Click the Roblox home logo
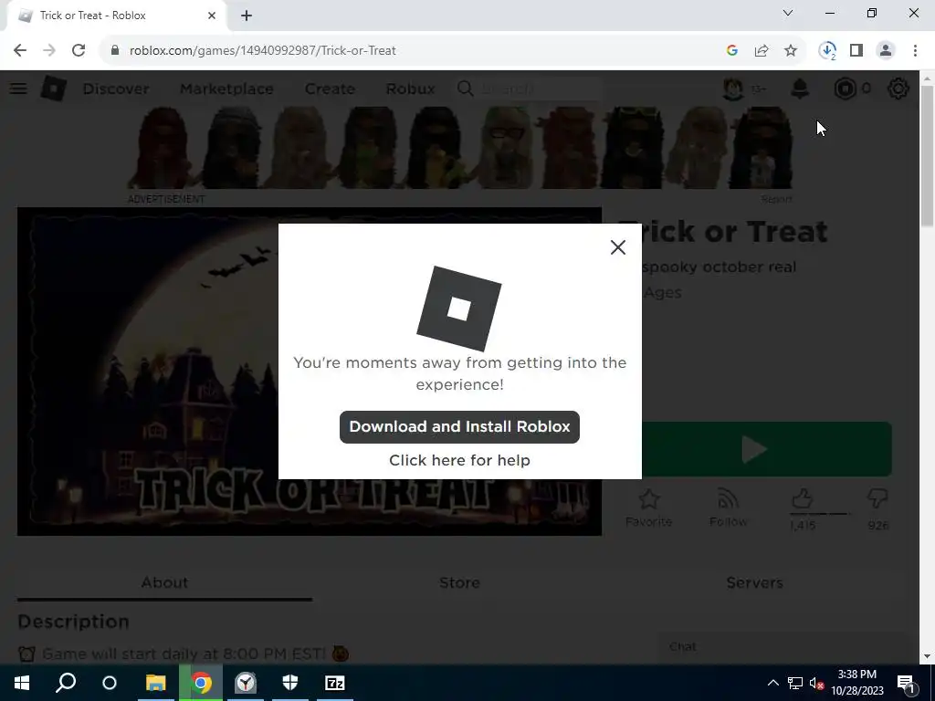This screenshot has height=701, width=935. [x=54, y=89]
